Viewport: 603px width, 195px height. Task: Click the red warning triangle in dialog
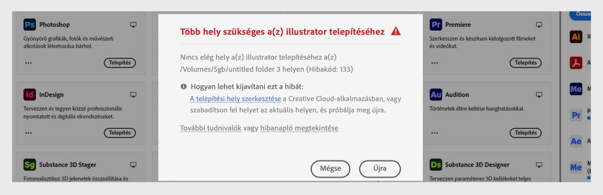[x=396, y=31]
